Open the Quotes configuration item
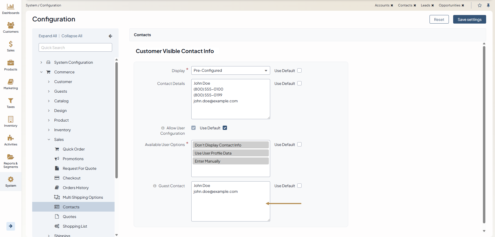This screenshot has width=495, height=237. point(69,217)
